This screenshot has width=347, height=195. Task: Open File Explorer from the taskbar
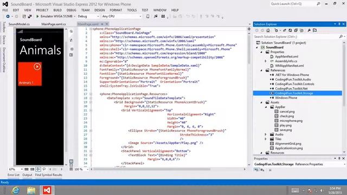click(31, 190)
